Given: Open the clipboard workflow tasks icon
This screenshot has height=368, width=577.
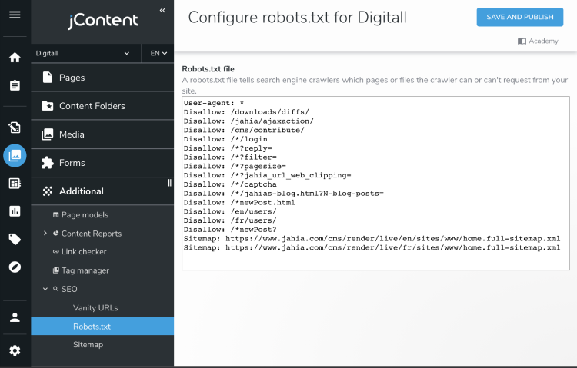Looking at the screenshot, I should point(15,85).
